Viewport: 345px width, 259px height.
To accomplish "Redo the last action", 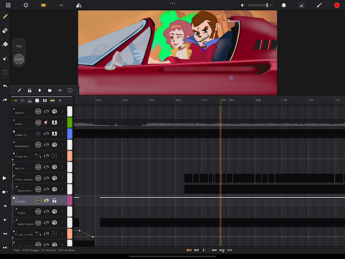I will tap(5, 100).
